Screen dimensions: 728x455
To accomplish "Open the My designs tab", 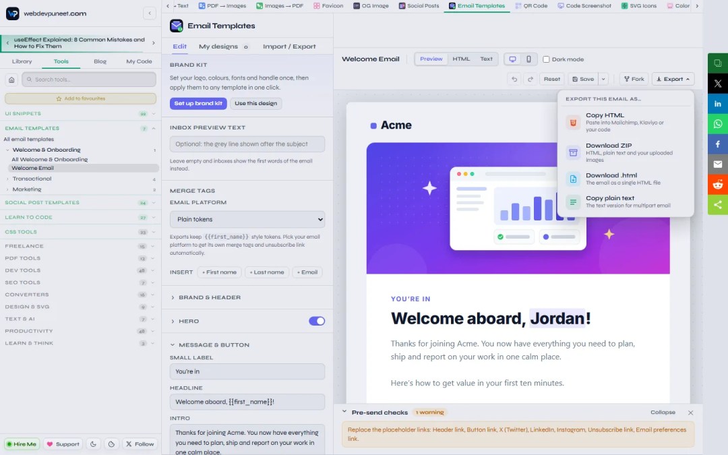I will (223, 47).
